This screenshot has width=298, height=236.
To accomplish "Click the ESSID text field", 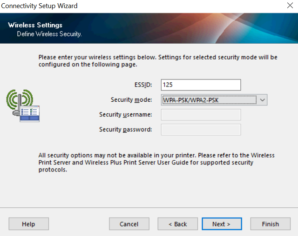I will [201, 85].
